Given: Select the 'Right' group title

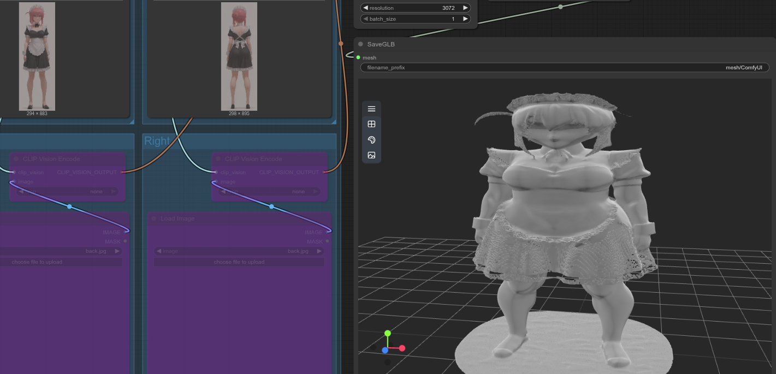Looking at the screenshot, I should coord(157,141).
